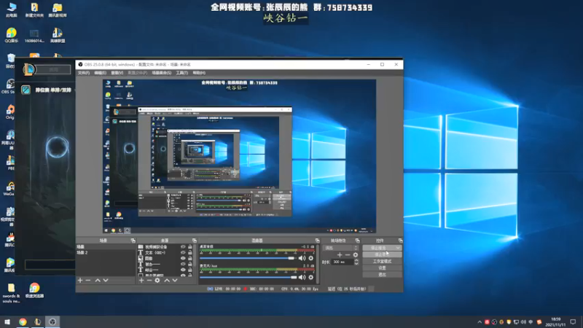The width and height of the screenshot is (583, 328).
Task: Adjust transition duration stepper arrows
Action: [x=356, y=262]
